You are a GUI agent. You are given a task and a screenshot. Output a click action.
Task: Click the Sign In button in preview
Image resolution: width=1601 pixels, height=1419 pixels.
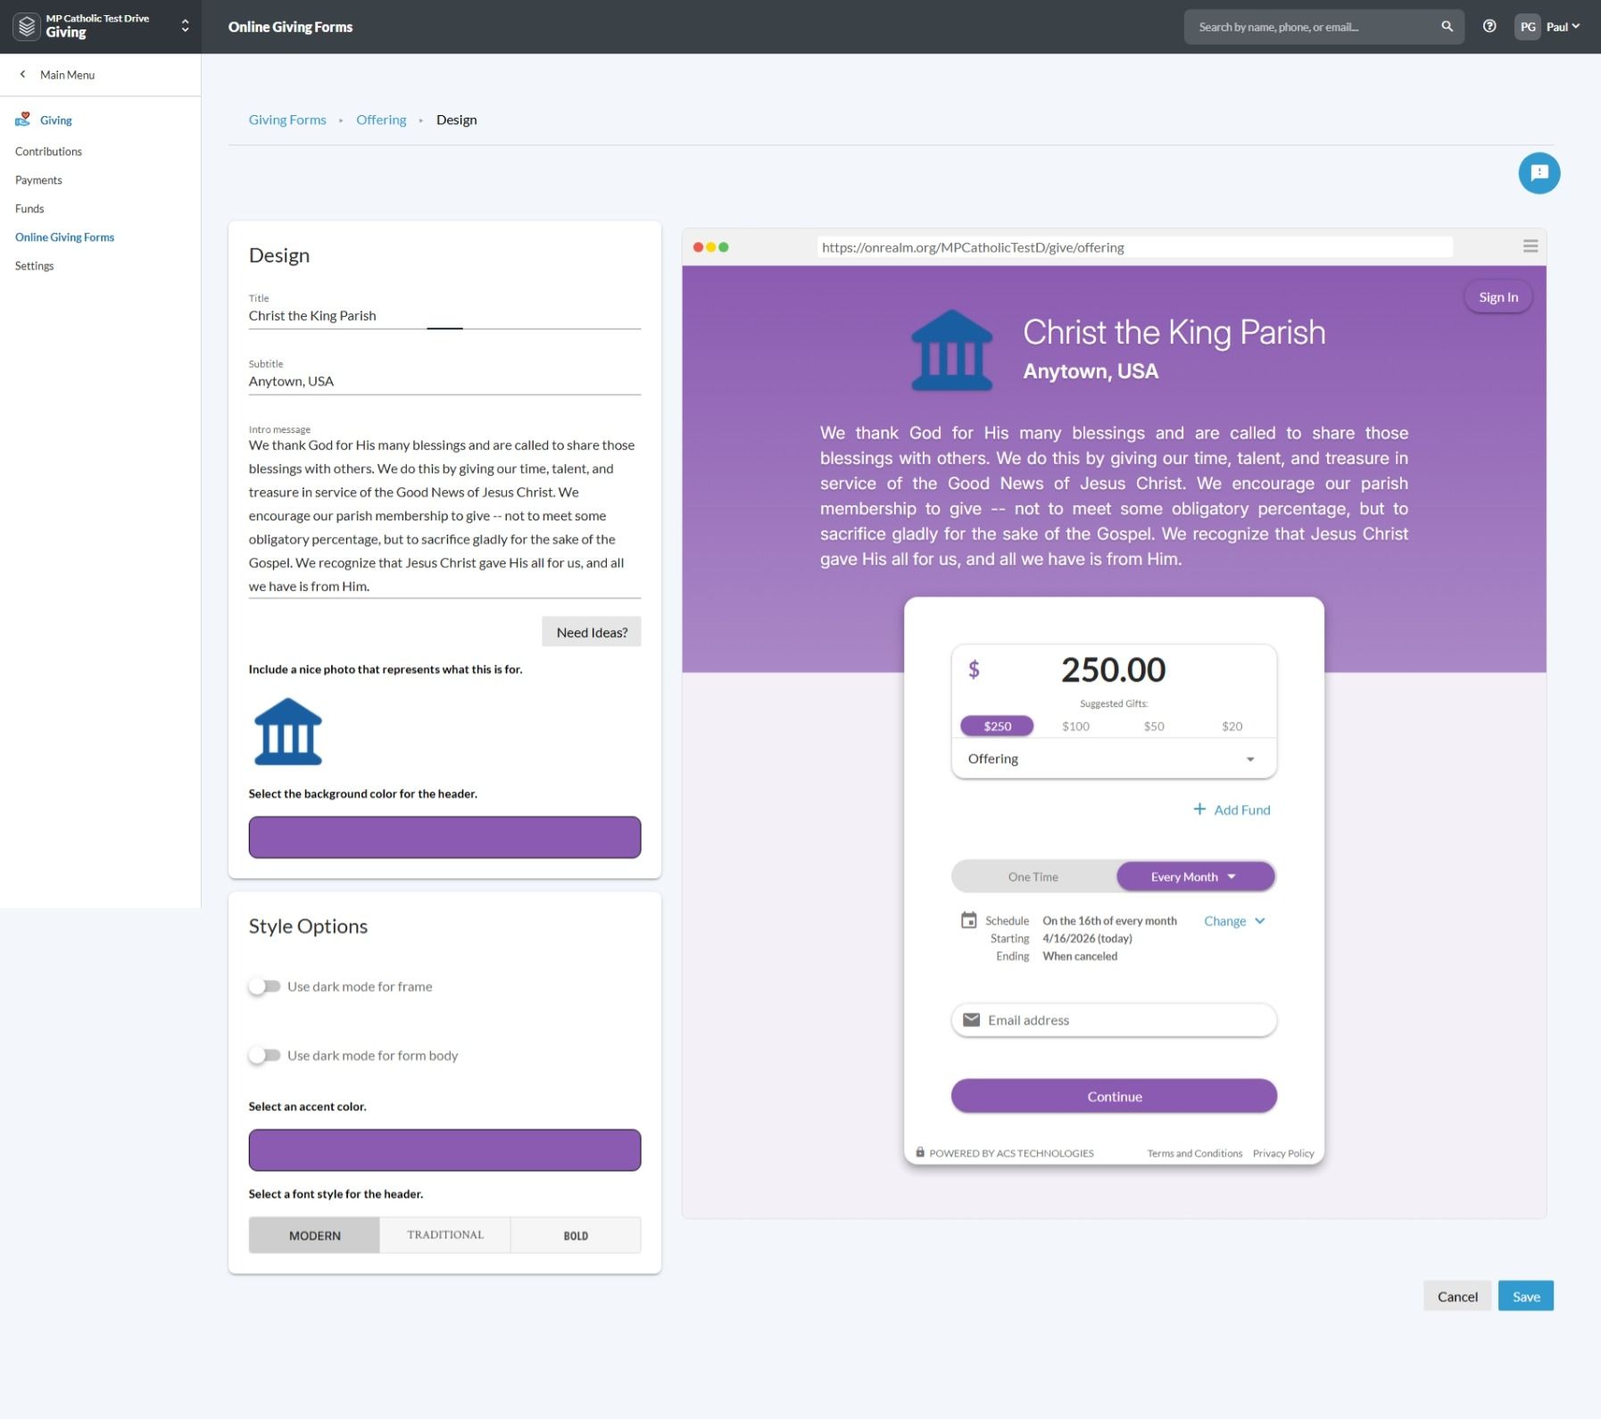1498,297
